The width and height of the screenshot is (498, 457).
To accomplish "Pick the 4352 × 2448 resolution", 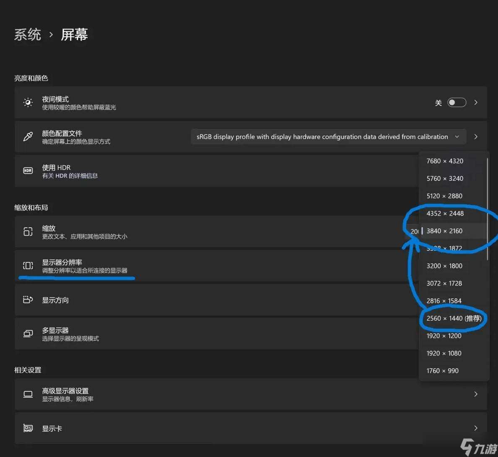I will click(445, 213).
